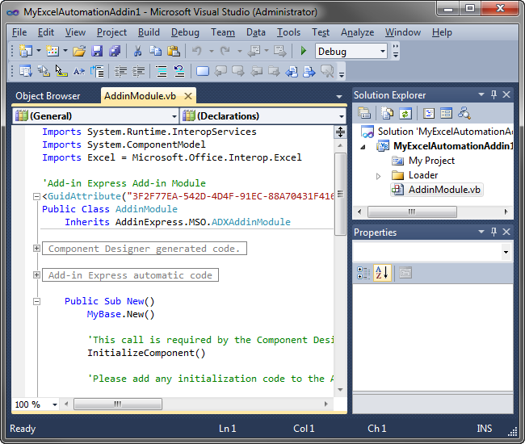Toggle auto-hide pin on Properties panel
This screenshot has width=525, height=444.
tap(493, 232)
